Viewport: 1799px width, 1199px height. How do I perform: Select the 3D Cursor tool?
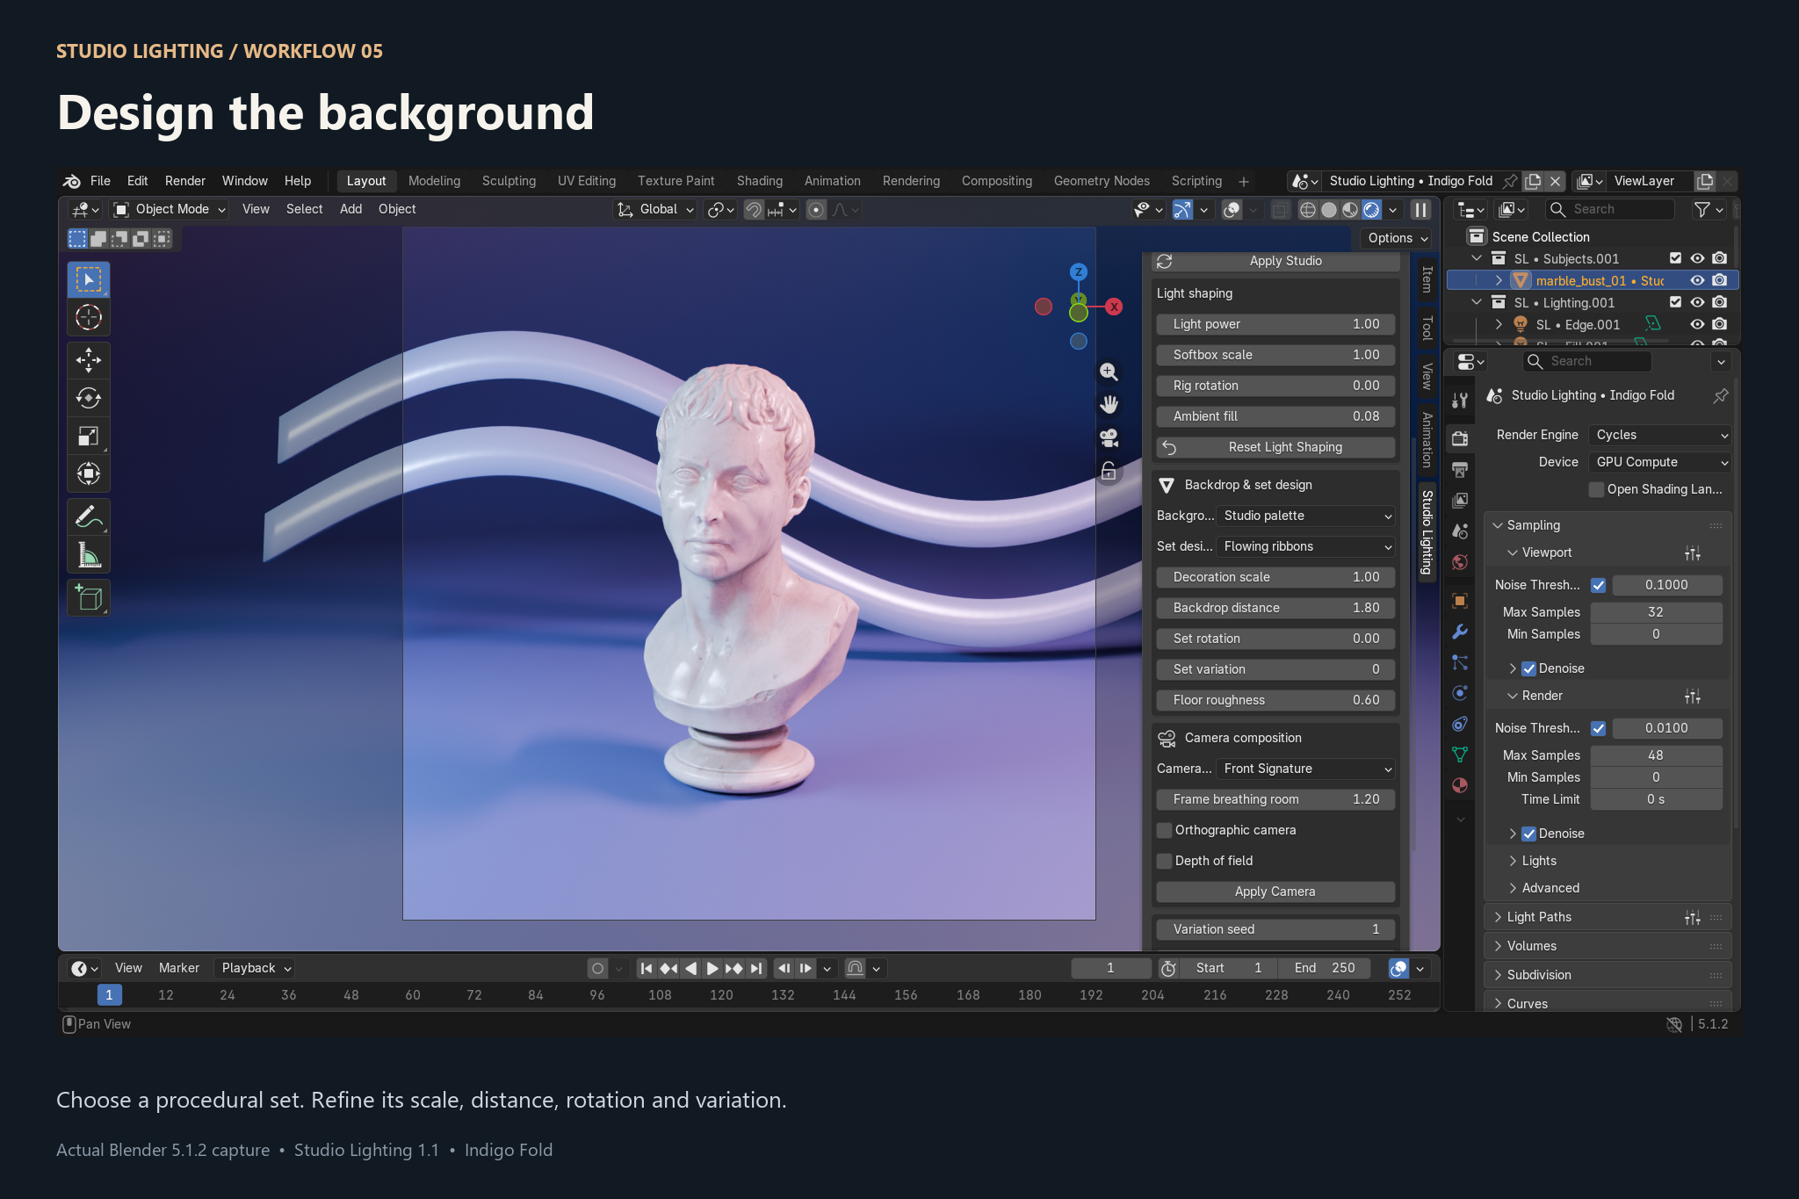pyautogui.click(x=89, y=317)
